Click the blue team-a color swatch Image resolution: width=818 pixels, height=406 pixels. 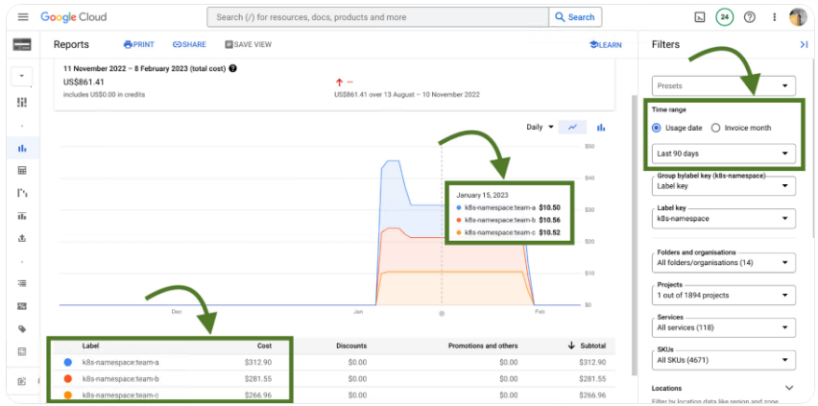[67, 362]
